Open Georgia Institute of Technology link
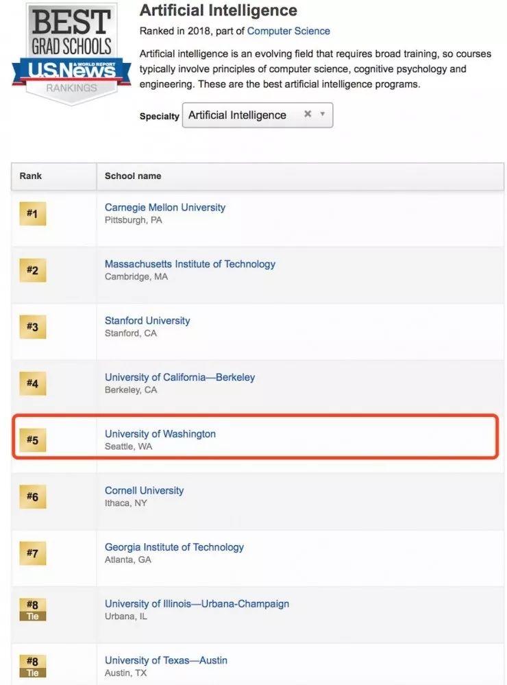Screen dimensions: 507x685 pos(174,547)
